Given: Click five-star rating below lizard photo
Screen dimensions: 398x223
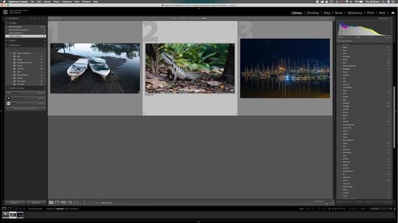Looking at the screenshot, I should pyautogui.click(x=149, y=95).
